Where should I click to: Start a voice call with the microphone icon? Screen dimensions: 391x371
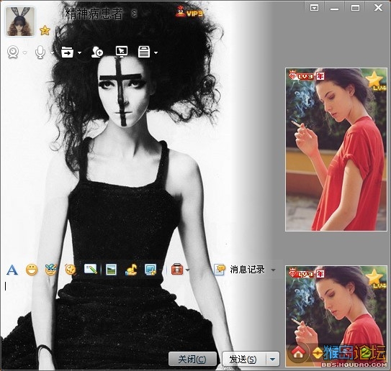[x=40, y=52]
